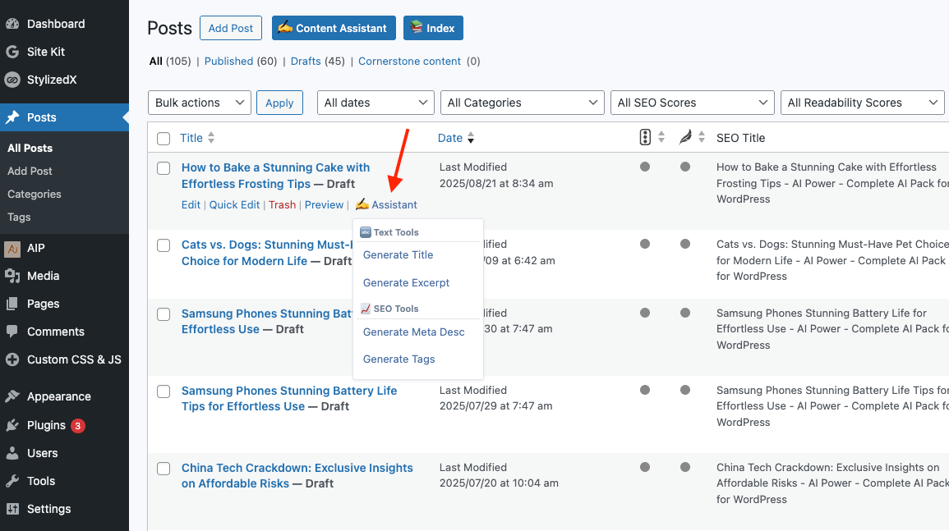
Task: Open the All dates filter dropdown
Action: (375, 103)
